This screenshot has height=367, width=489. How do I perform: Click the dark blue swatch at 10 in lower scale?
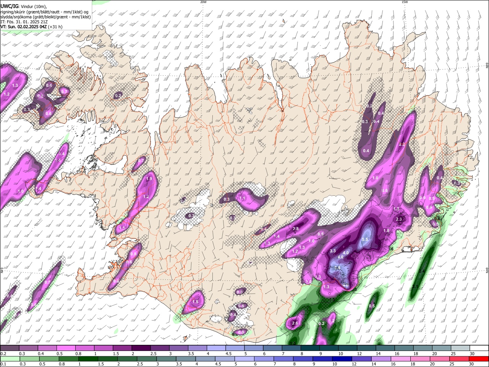pyautogui.click(x=342, y=359)
